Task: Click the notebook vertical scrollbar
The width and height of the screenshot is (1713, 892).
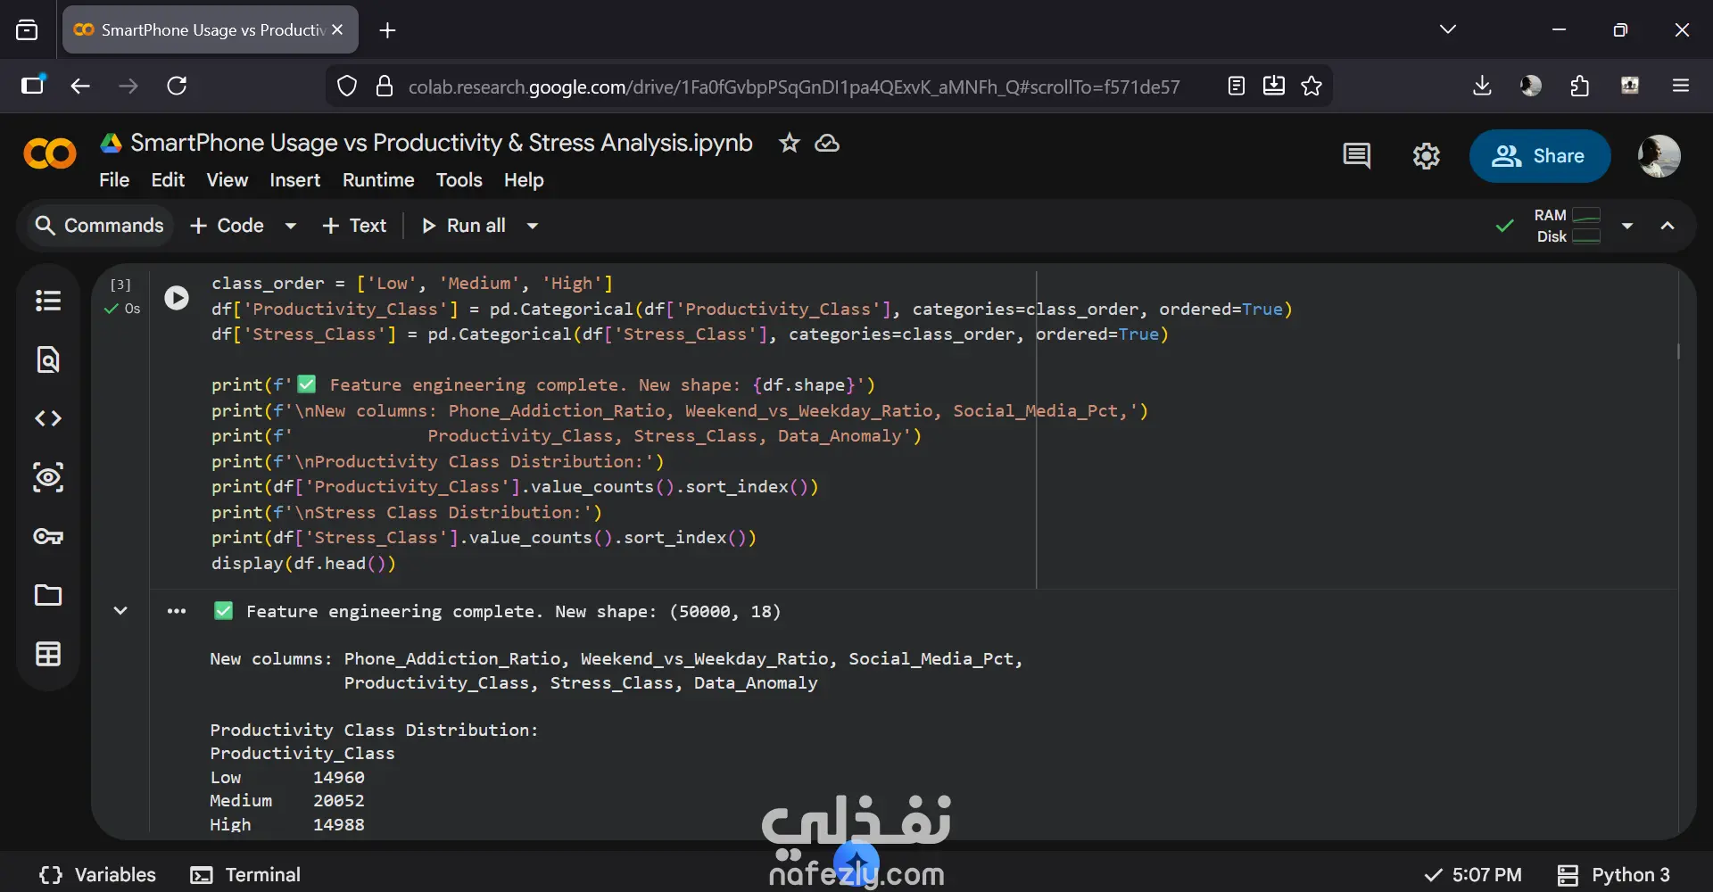Action: (x=1678, y=351)
